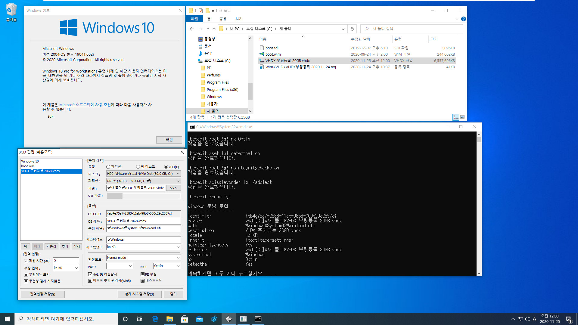Open the 파티션 GPT2 dropdown
Screen dimensions: 578x325
point(143,181)
